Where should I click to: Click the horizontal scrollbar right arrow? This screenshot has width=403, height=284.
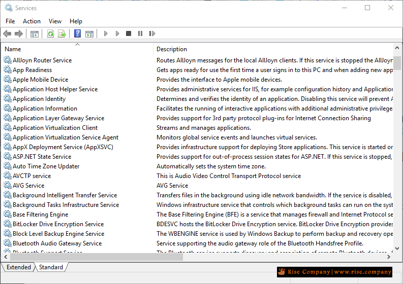pos(389,257)
